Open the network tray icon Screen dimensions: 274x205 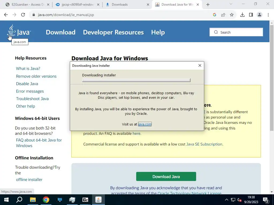click(233, 200)
